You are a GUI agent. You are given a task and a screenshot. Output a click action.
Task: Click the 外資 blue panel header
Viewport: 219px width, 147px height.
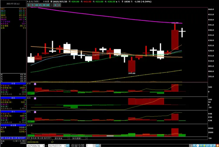click(x=13, y=83)
